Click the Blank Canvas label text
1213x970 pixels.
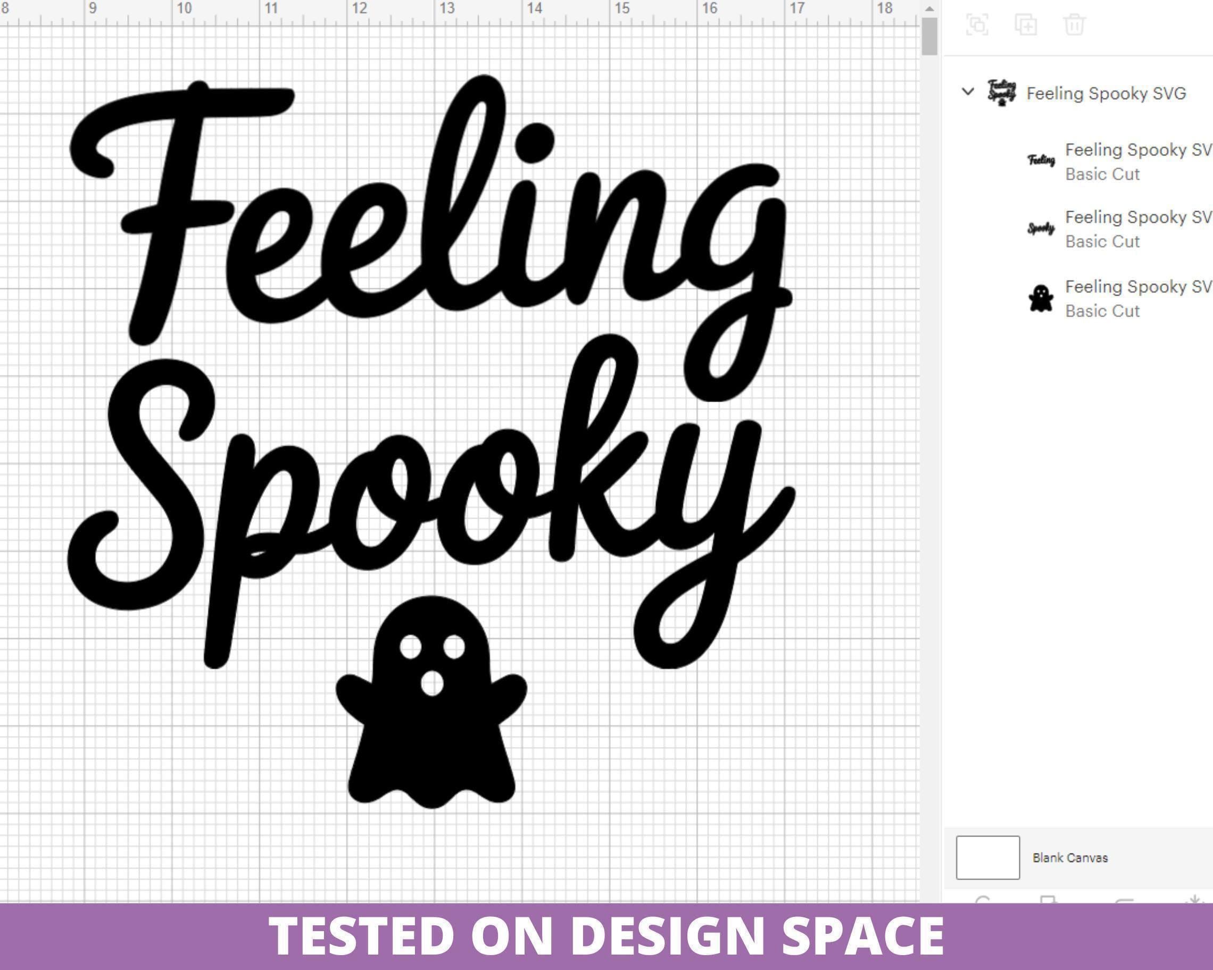point(1070,858)
